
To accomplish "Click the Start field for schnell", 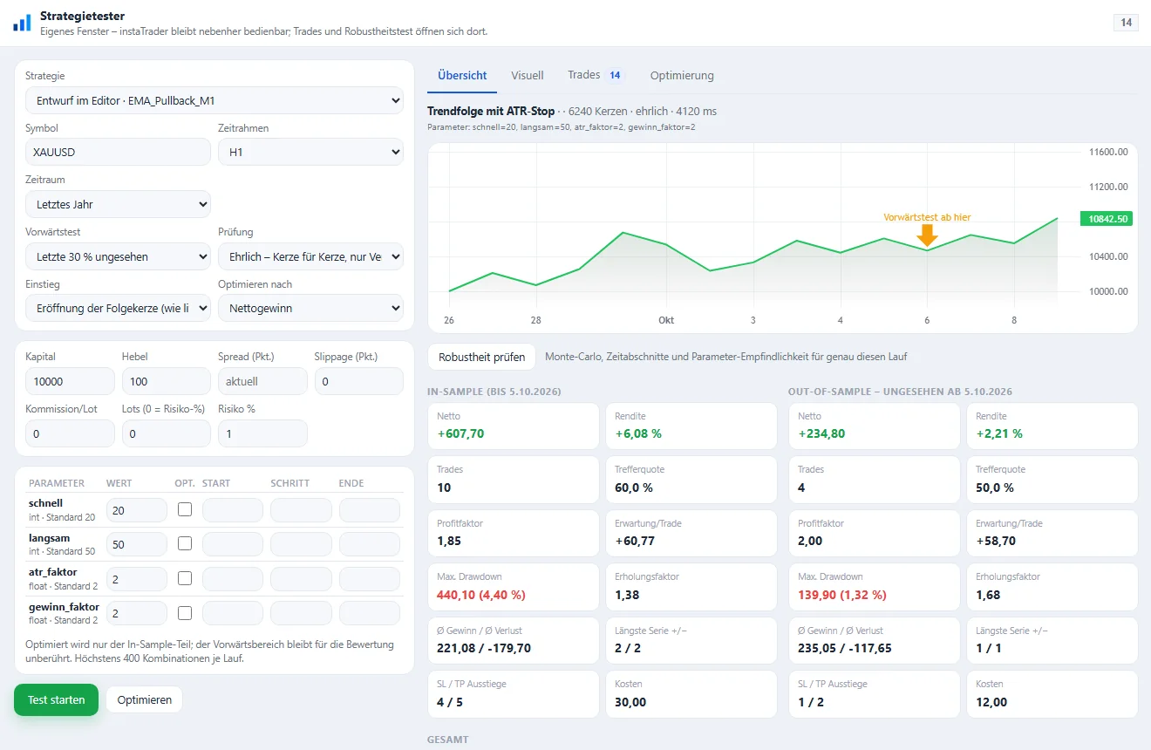I will [233, 510].
